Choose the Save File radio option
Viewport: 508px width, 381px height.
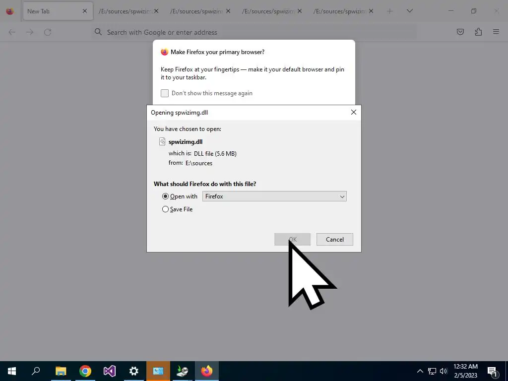click(165, 209)
